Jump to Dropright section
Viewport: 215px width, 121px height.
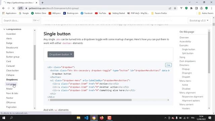point(187,73)
